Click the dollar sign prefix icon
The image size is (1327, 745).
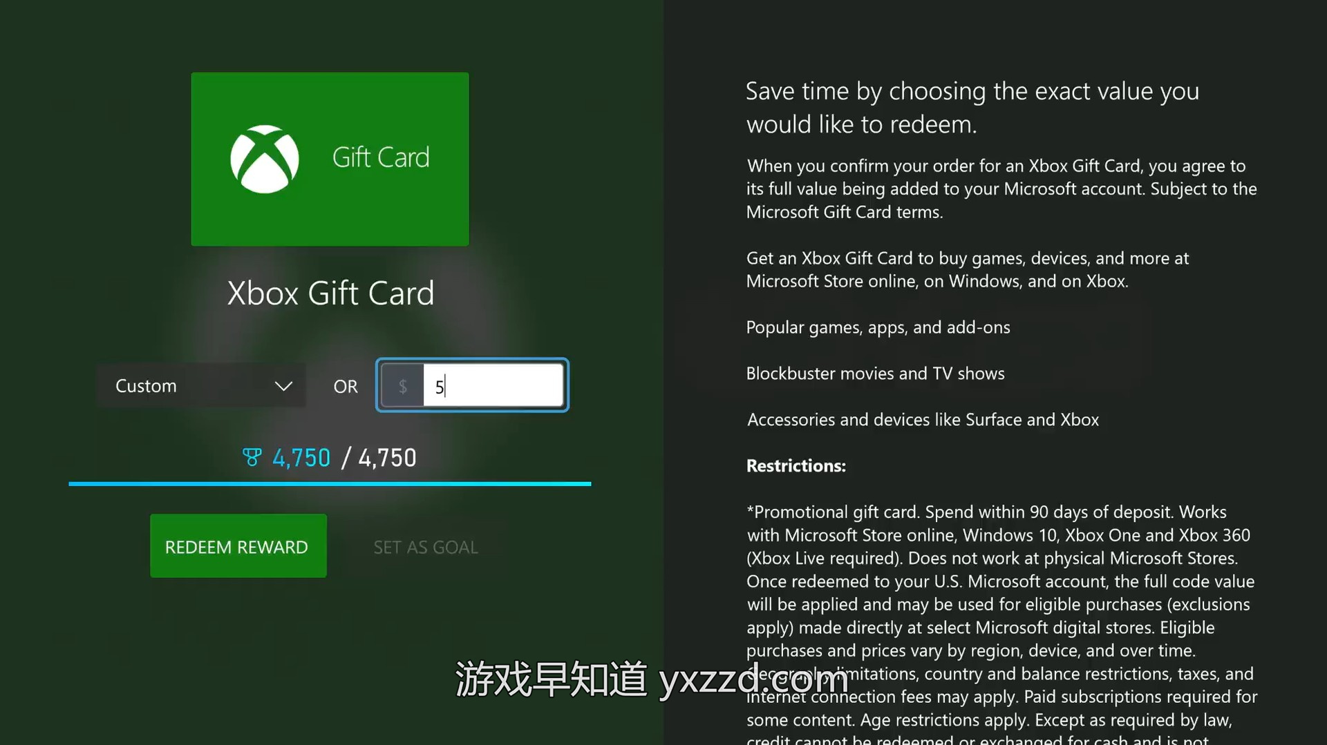pos(402,386)
